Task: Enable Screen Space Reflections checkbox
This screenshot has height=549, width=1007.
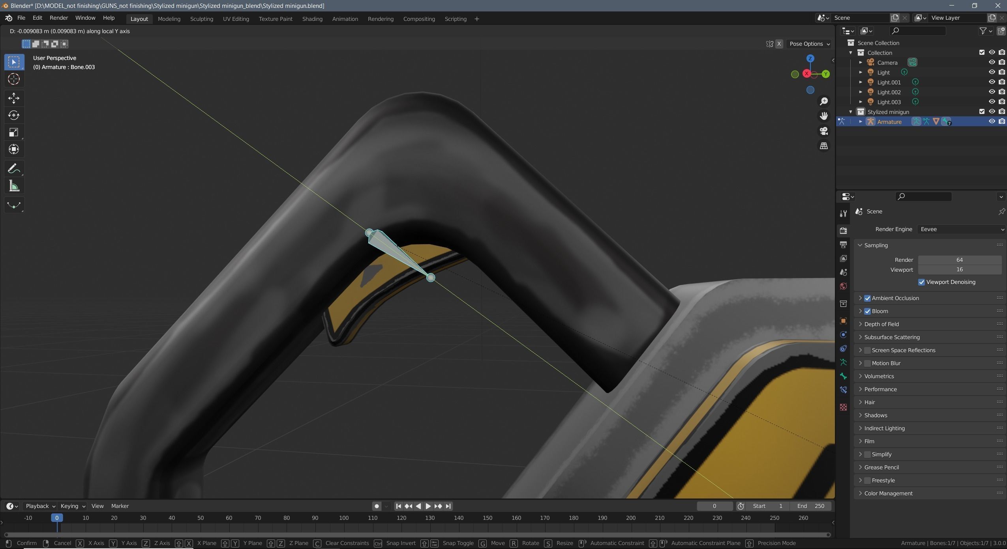Action: click(x=867, y=350)
